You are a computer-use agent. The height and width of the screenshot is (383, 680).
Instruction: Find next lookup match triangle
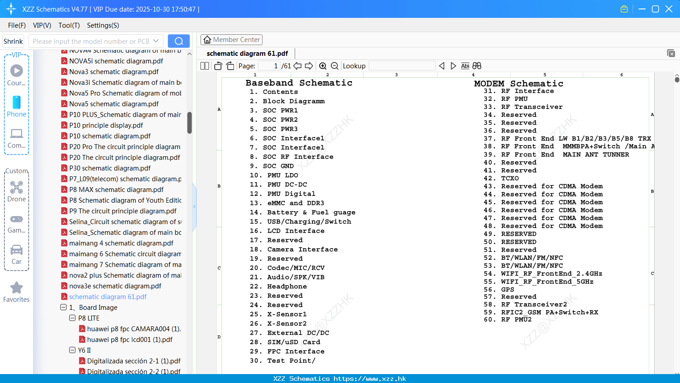click(x=453, y=66)
